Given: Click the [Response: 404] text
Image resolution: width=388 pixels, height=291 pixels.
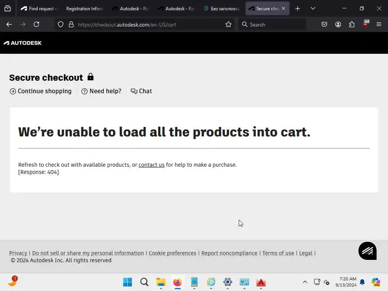Looking at the screenshot, I should pyautogui.click(x=39, y=172).
